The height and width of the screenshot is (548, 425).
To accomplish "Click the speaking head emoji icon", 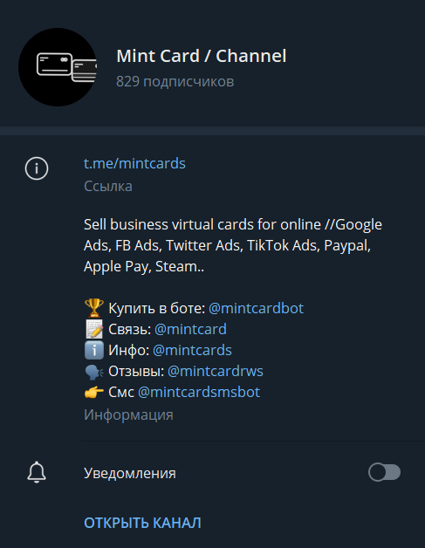I will click(94, 372).
